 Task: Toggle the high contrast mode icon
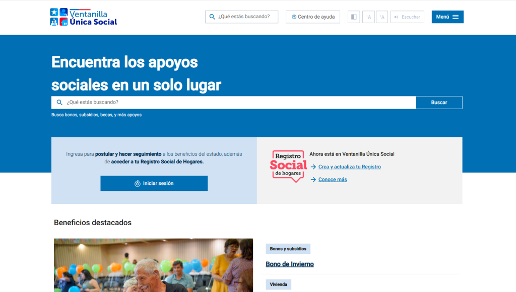pos(354,17)
